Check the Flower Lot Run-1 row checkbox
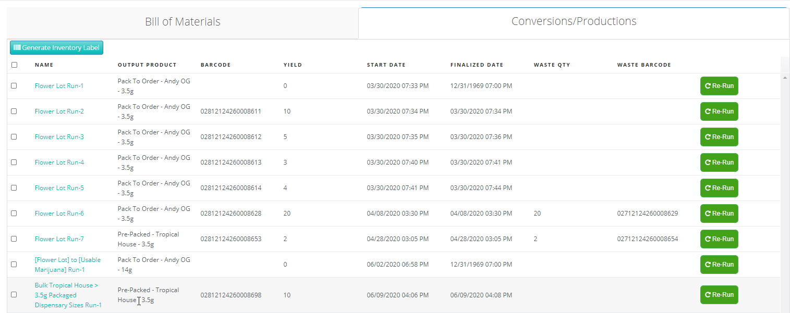This screenshot has height=313, width=790. tap(14, 86)
